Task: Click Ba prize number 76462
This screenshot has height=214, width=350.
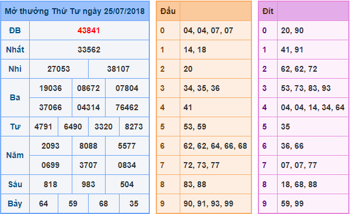Action: [x=127, y=107]
